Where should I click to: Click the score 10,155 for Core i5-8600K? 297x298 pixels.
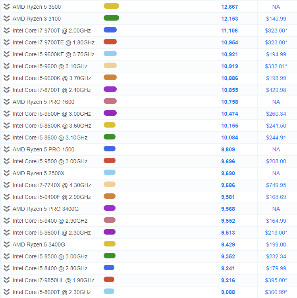[229, 126]
